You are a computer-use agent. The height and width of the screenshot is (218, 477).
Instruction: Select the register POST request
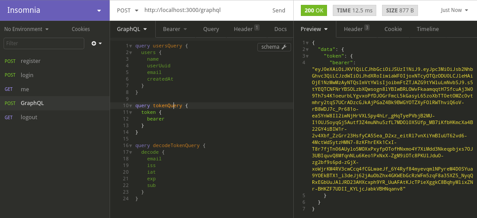coord(55,61)
